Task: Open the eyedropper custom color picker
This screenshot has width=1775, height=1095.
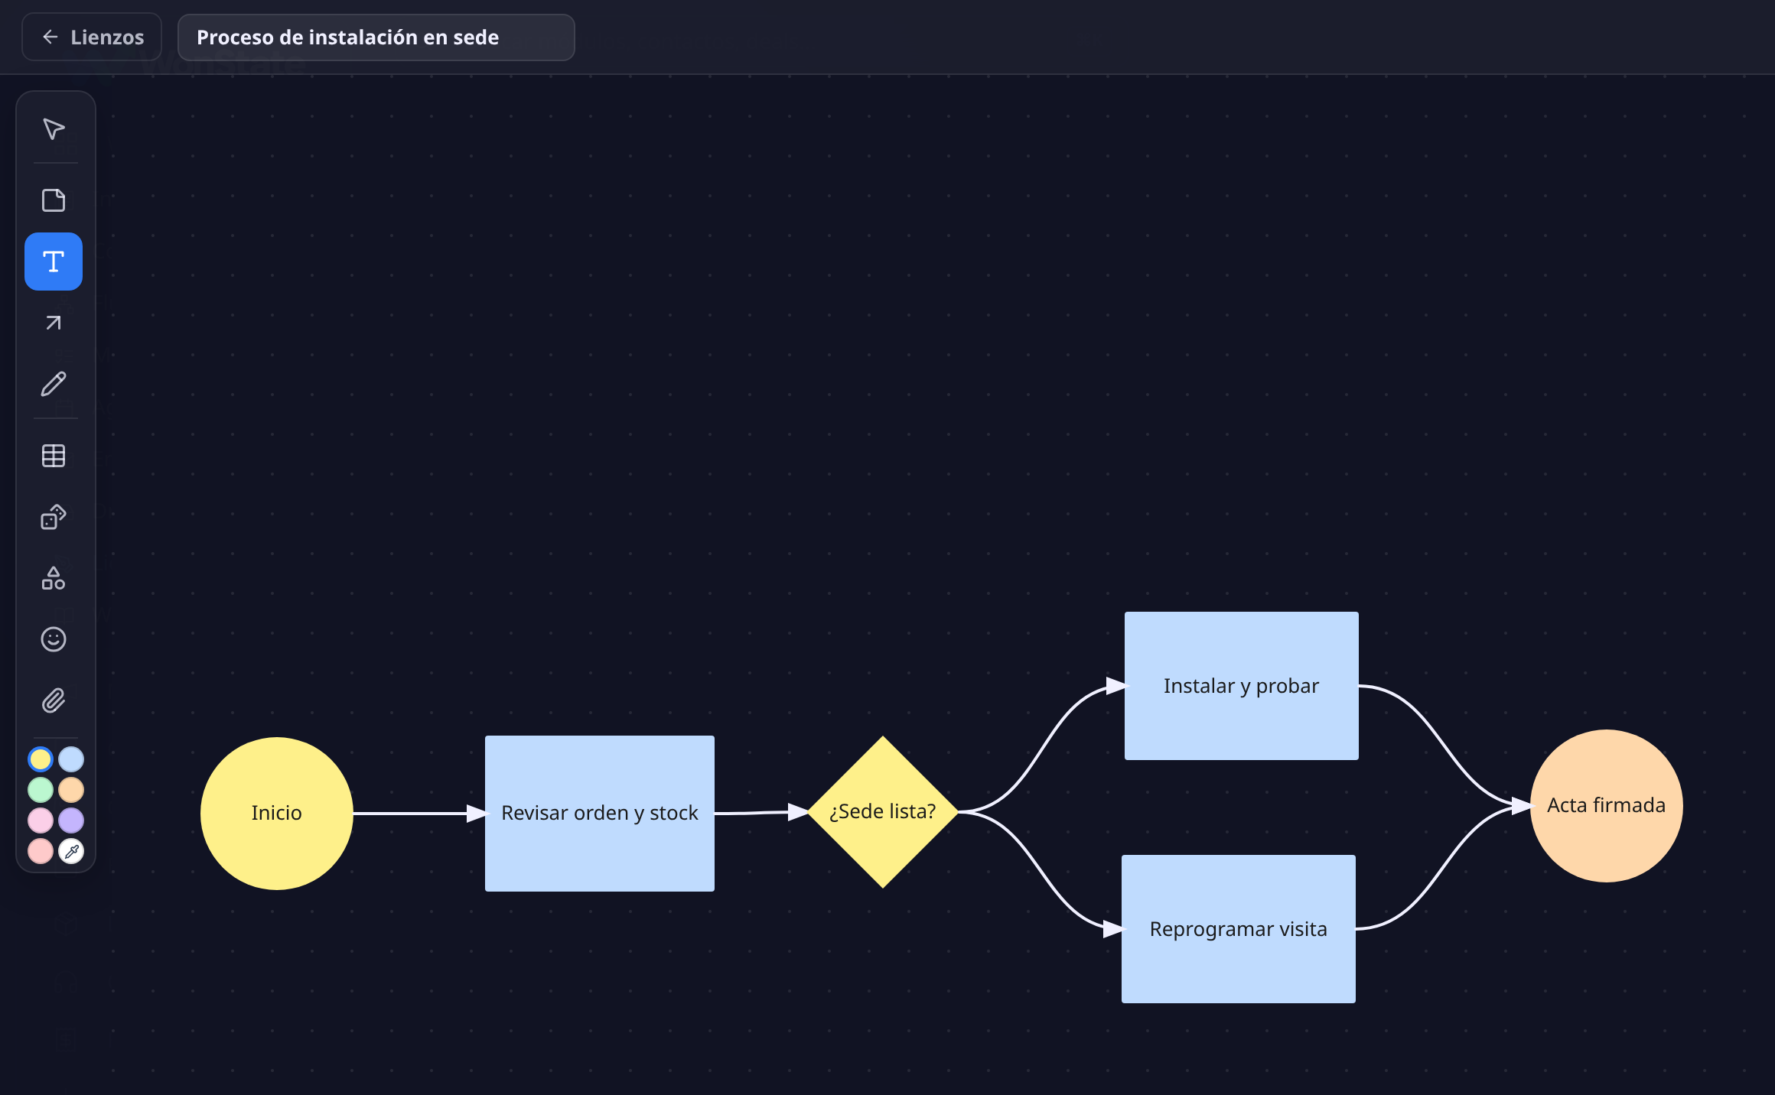Action: point(71,851)
